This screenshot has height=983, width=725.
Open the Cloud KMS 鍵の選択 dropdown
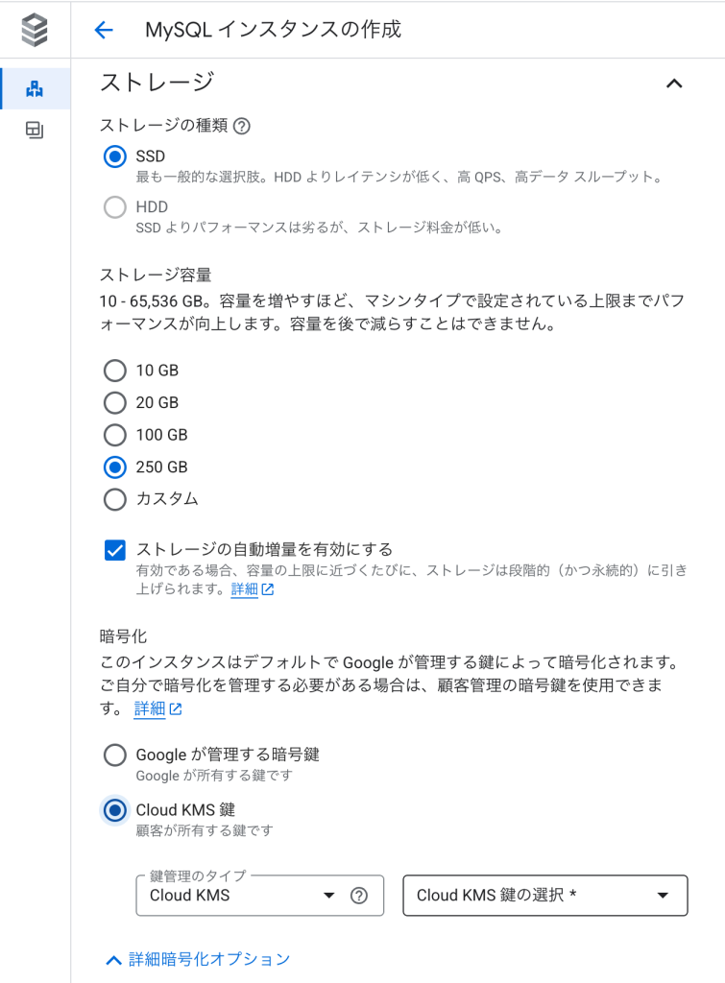pos(545,896)
